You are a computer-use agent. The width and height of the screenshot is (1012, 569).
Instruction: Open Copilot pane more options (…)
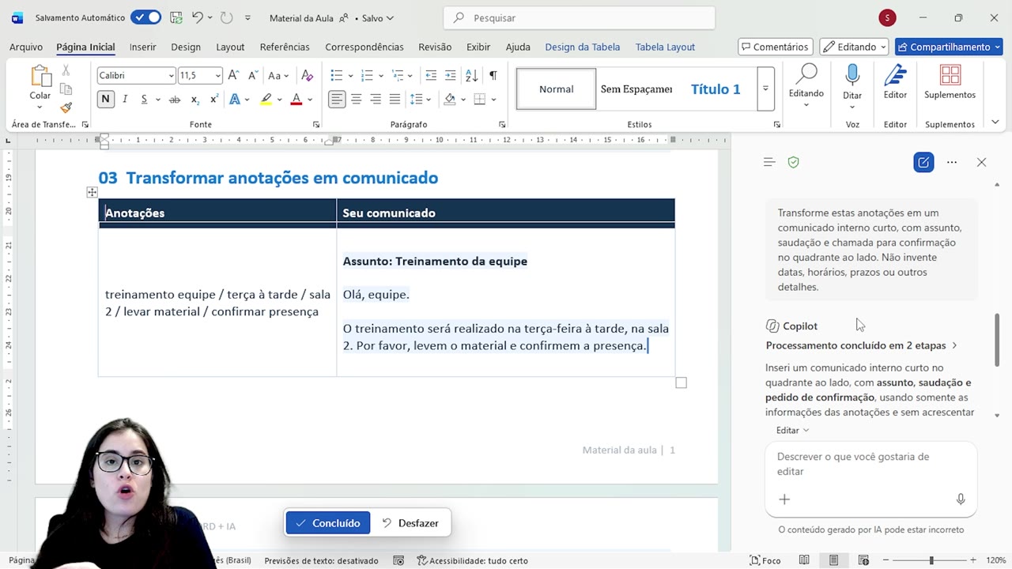click(x=952, y=162)
